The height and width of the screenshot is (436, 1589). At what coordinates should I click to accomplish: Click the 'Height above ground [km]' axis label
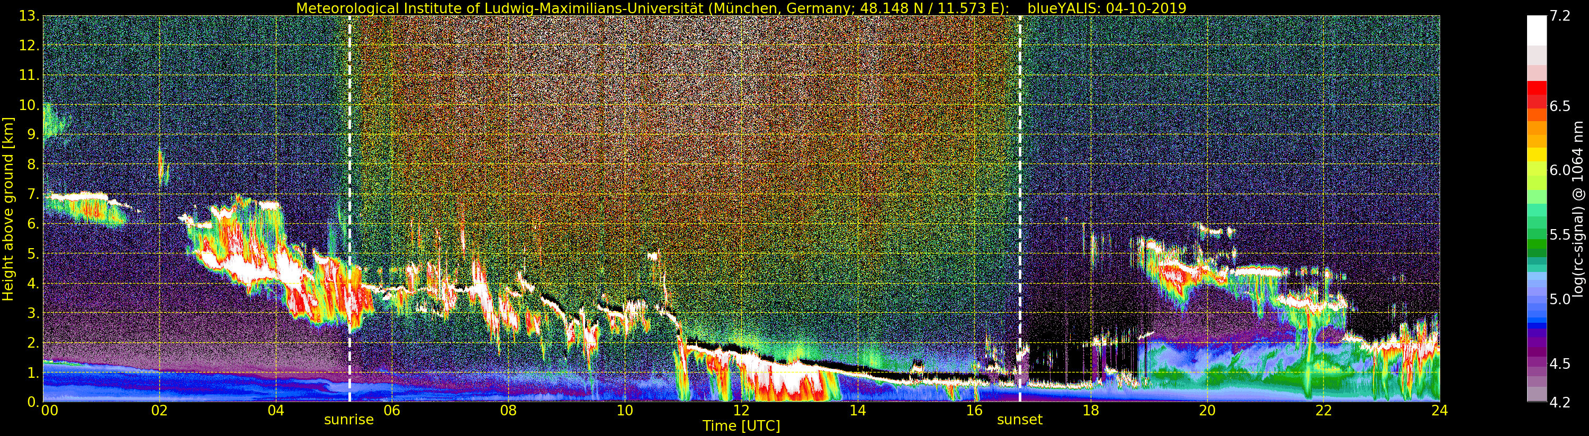pos(8,208)
